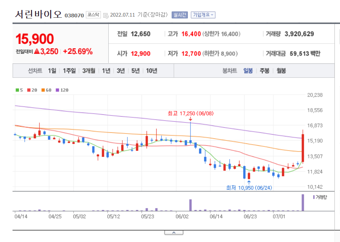Select the 3개월 line chart tab
Image resolution: width=340 pixels, height=242 pixels.
(x=89, y=71)
